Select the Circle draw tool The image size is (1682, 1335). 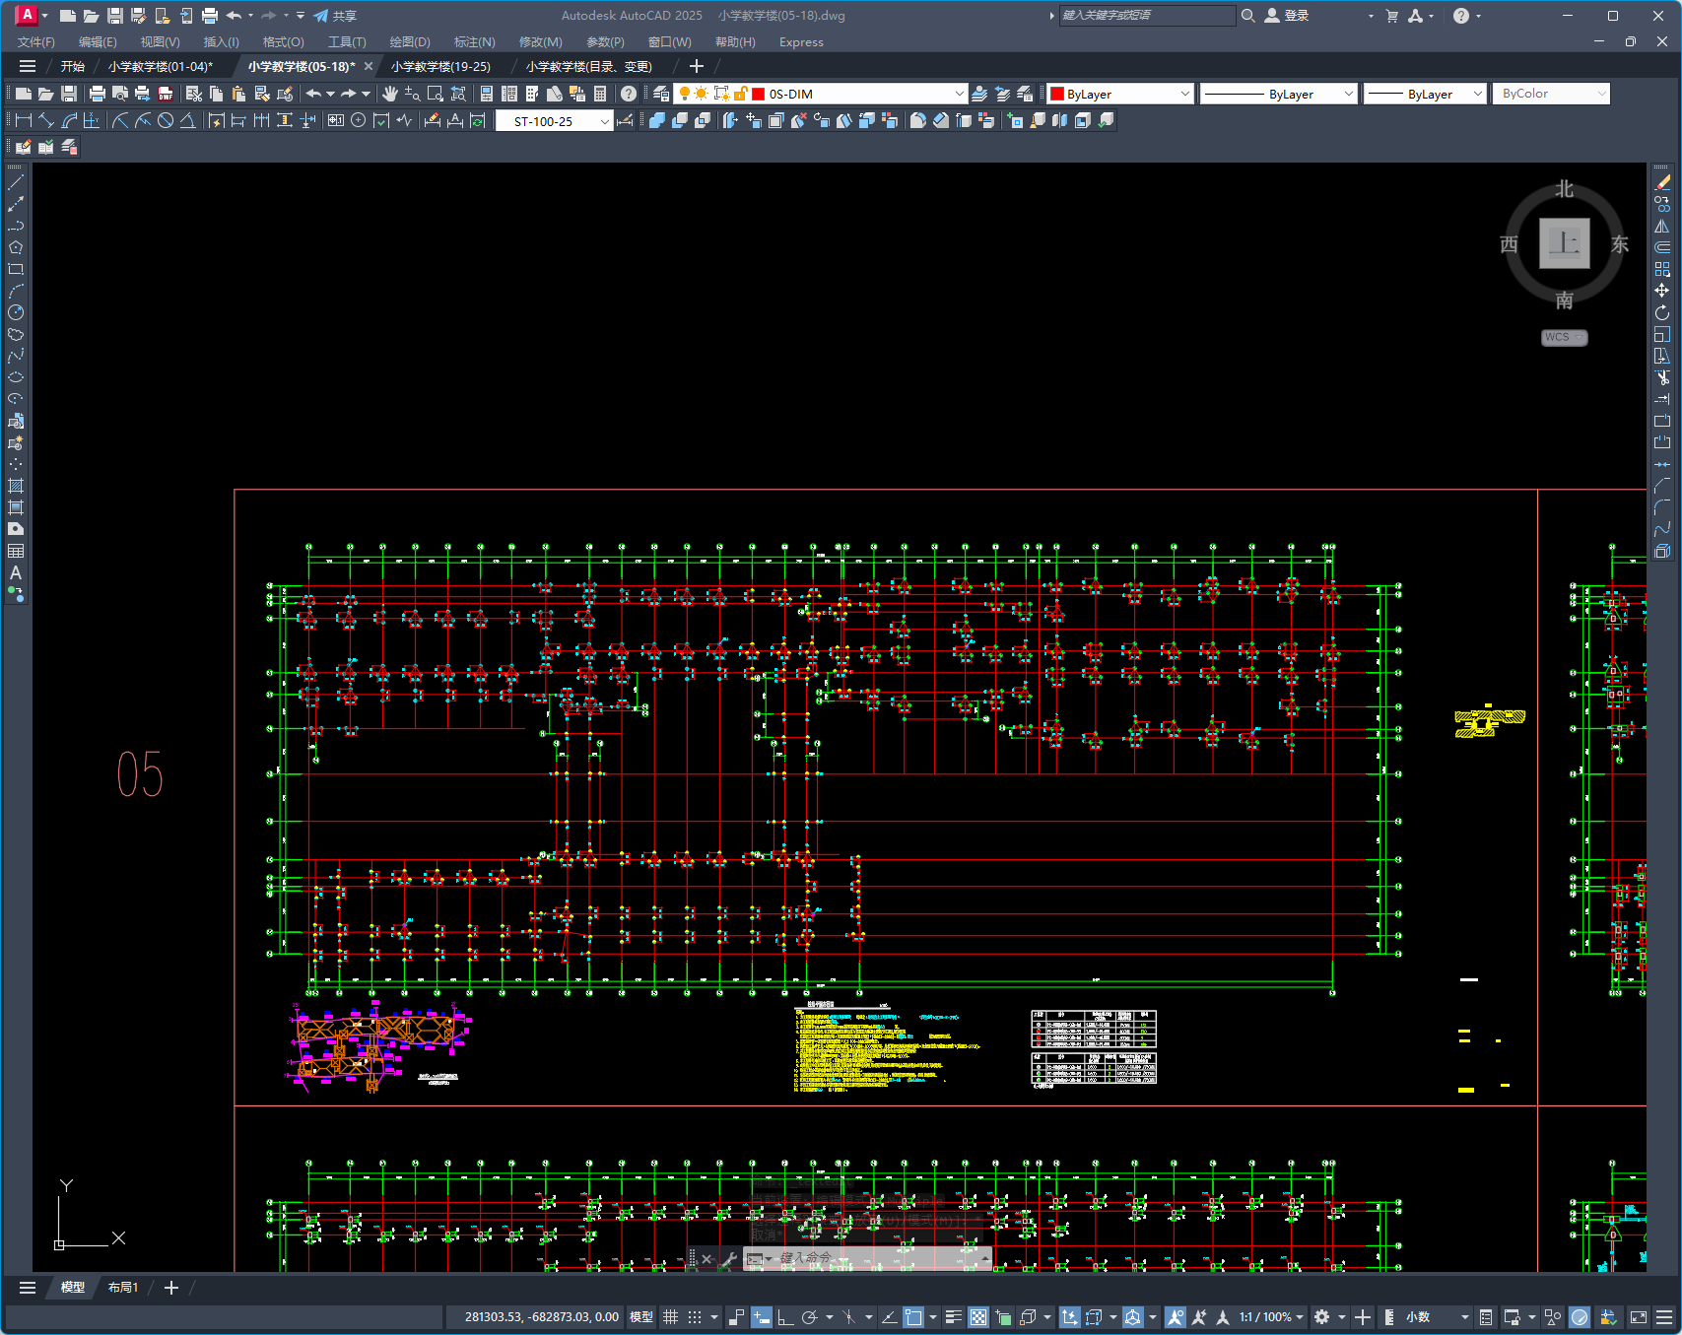(x=16, y=312)
